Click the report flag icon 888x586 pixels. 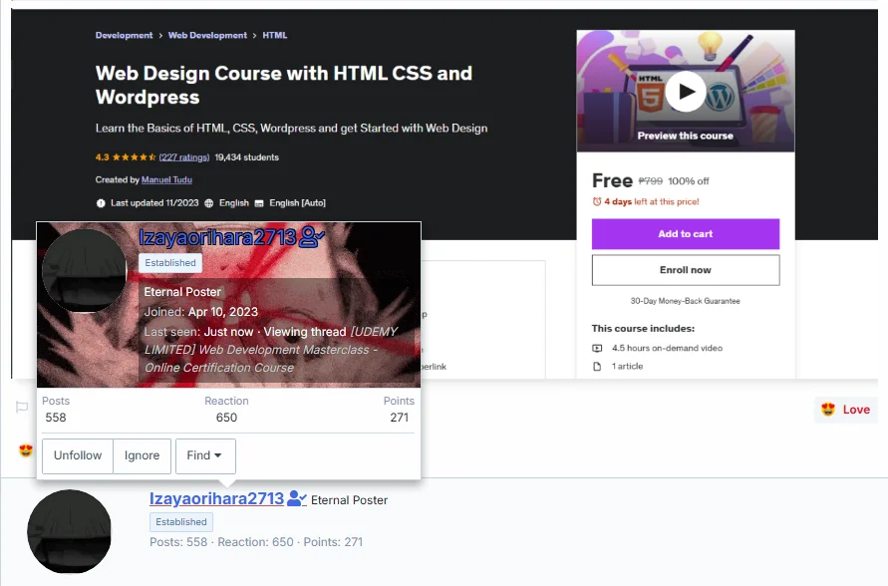pyautogui.click(x=22, y=407)
